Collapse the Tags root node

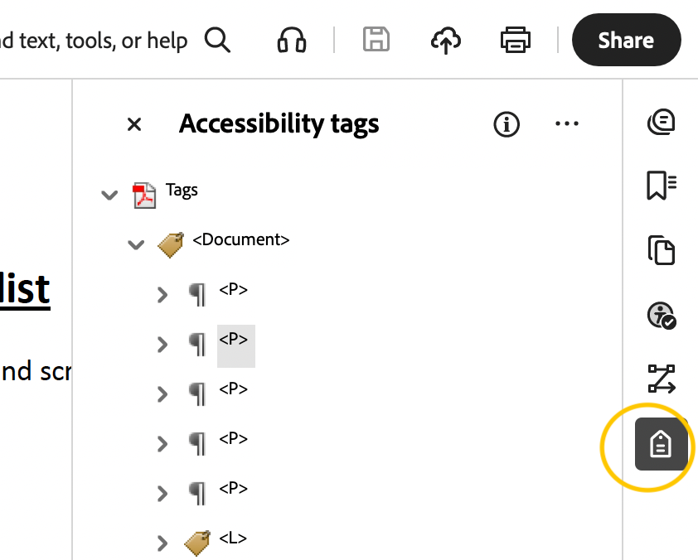coord(109,195)
